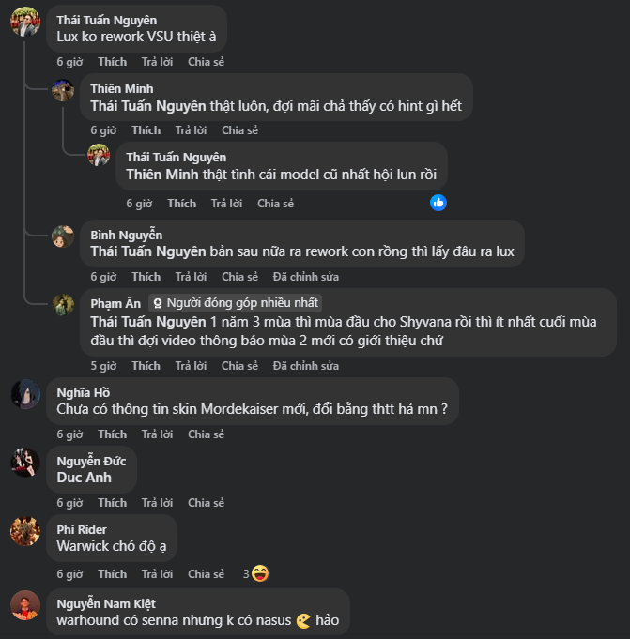Click Phi Rider's avatar
The width and height of the screenshot is (630, 639).
24,531
